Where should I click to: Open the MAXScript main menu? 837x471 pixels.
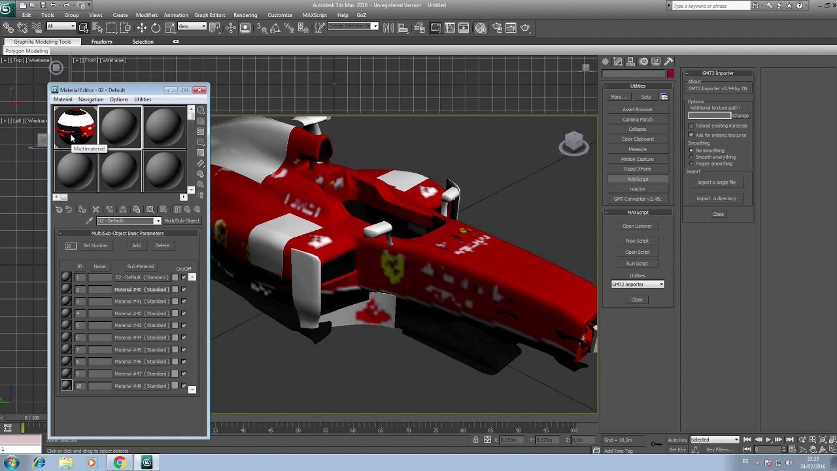pyautogui.click(x=315, y=15)
